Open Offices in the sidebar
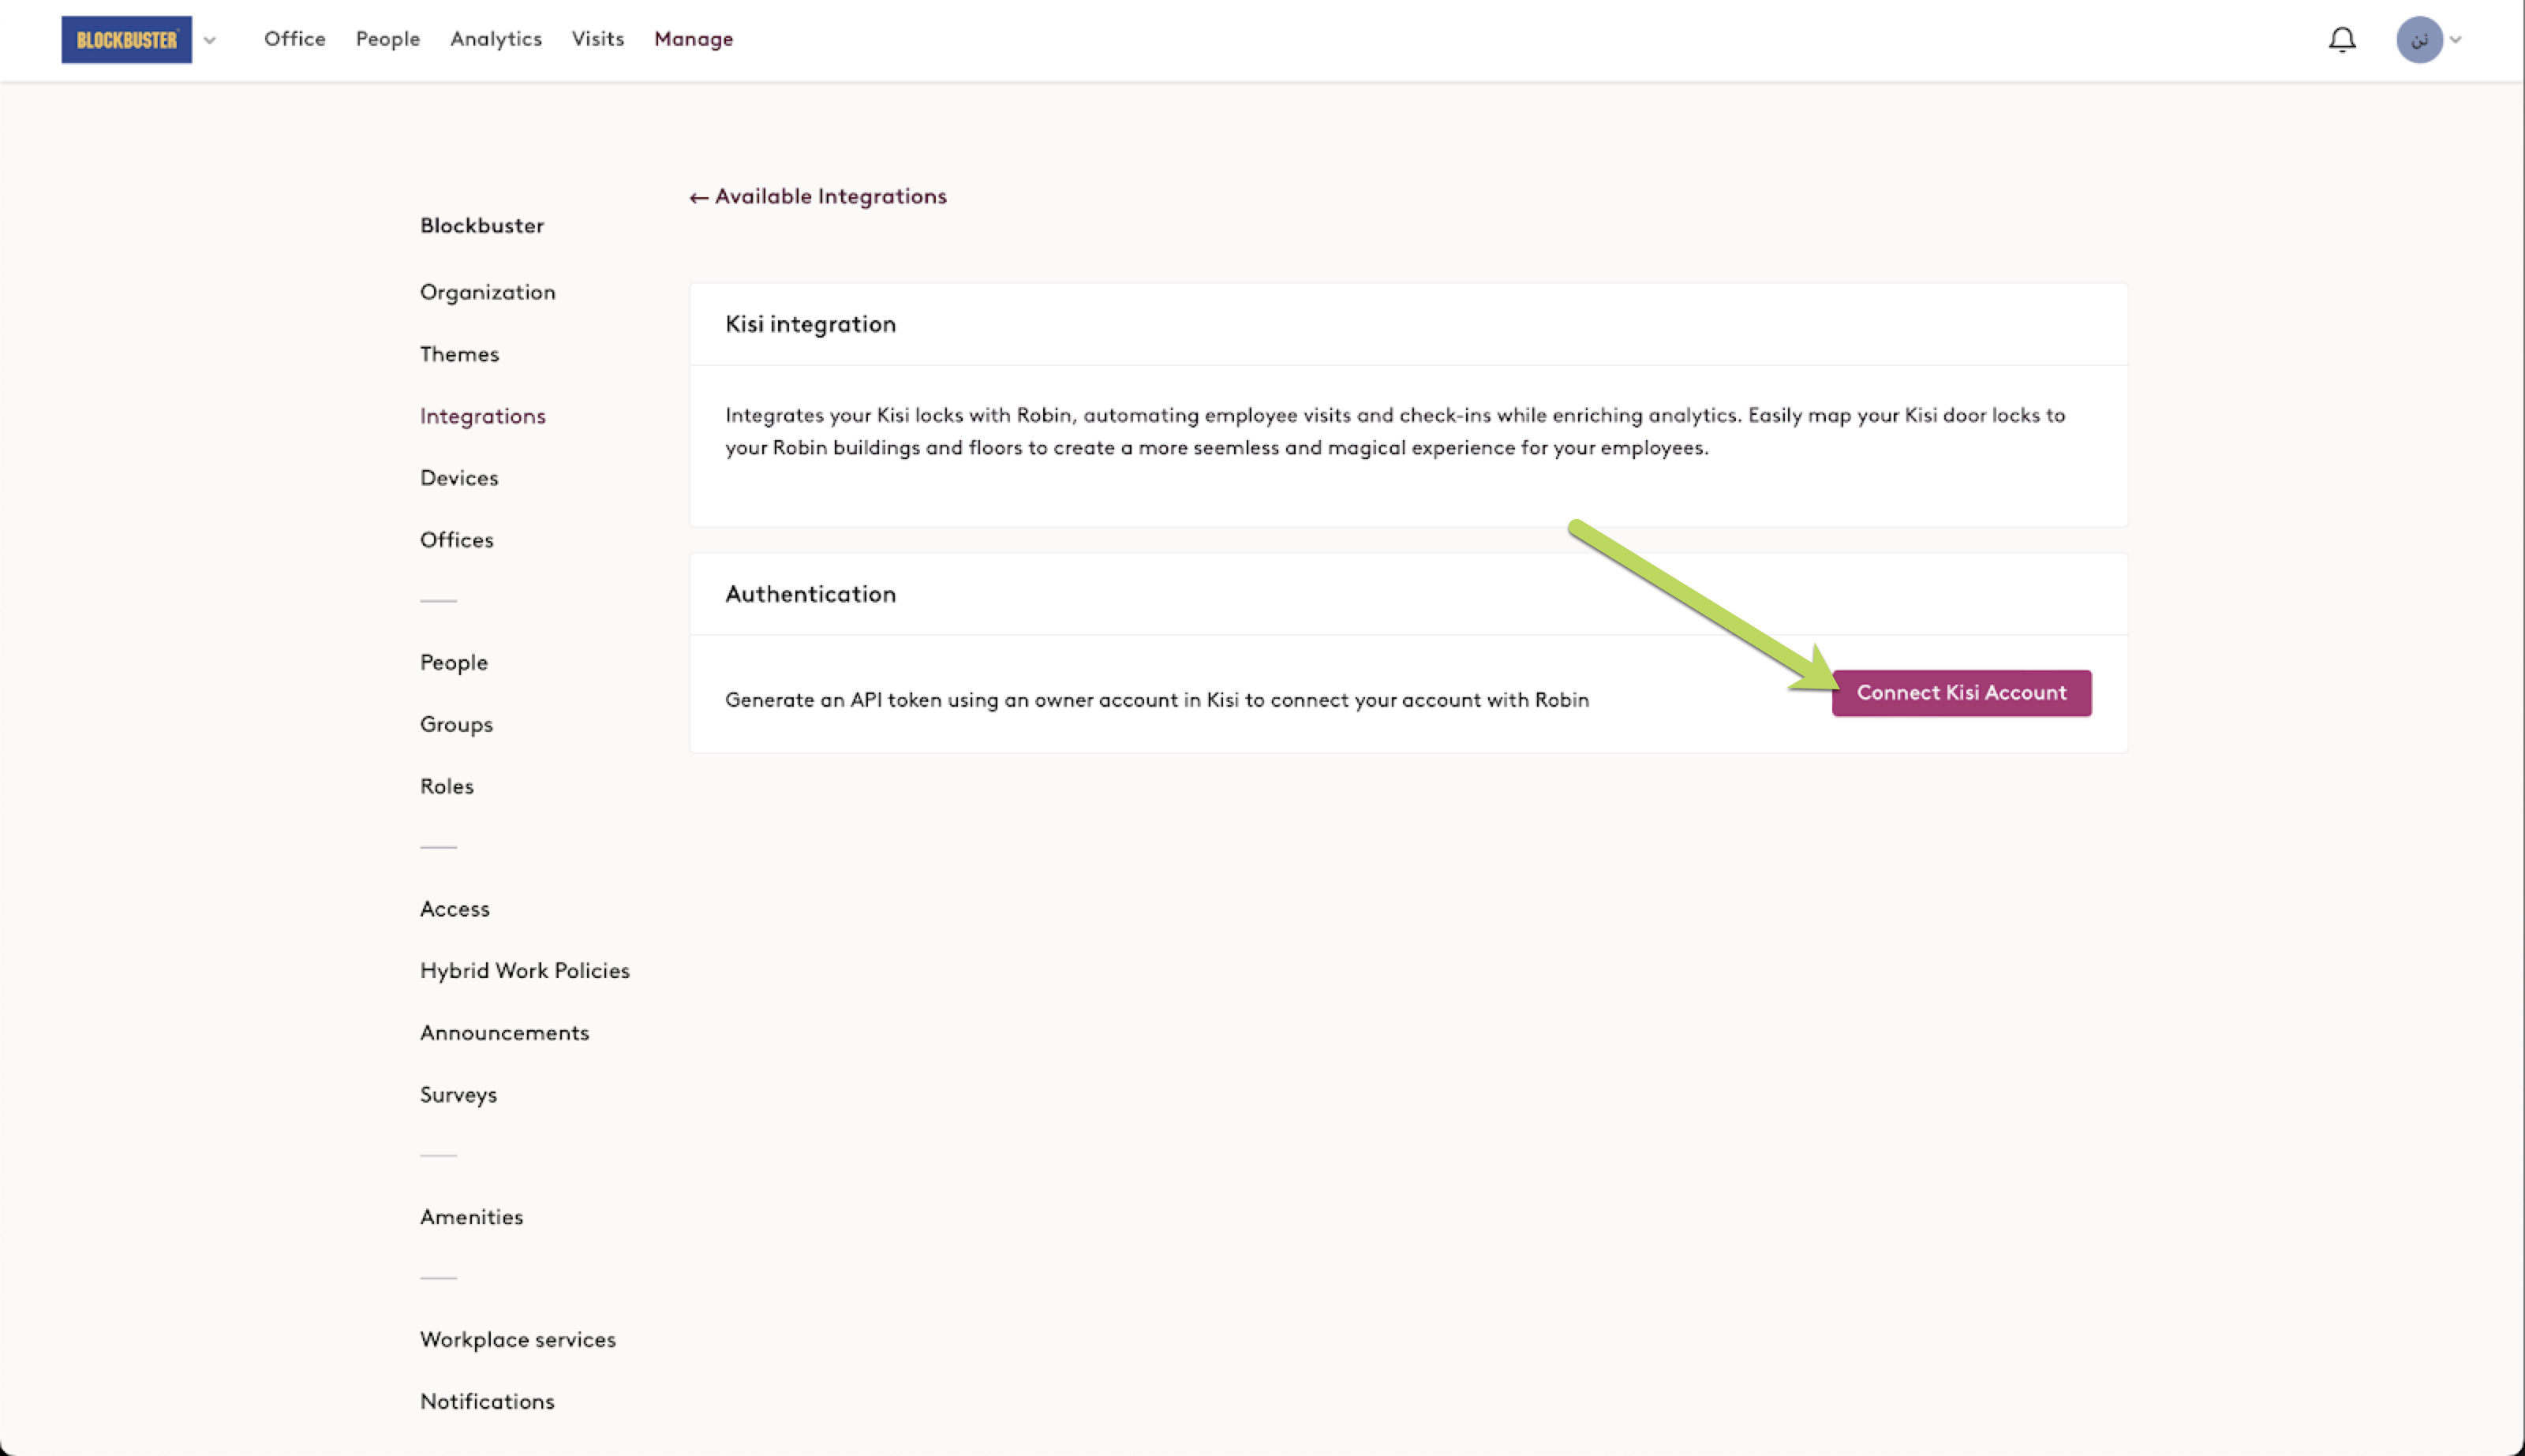 [457, 540]
